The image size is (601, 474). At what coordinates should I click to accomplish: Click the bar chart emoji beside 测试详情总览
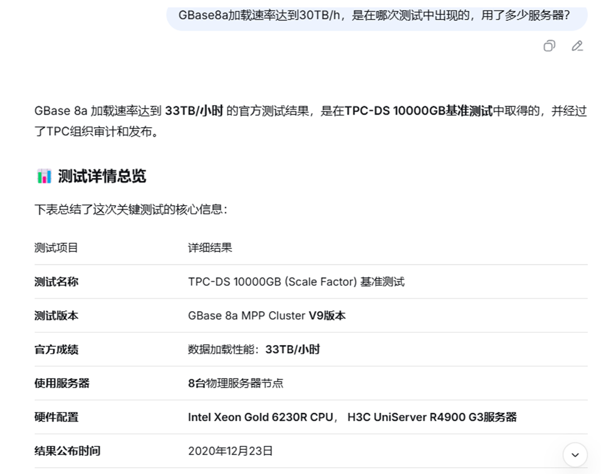point(44,177)
